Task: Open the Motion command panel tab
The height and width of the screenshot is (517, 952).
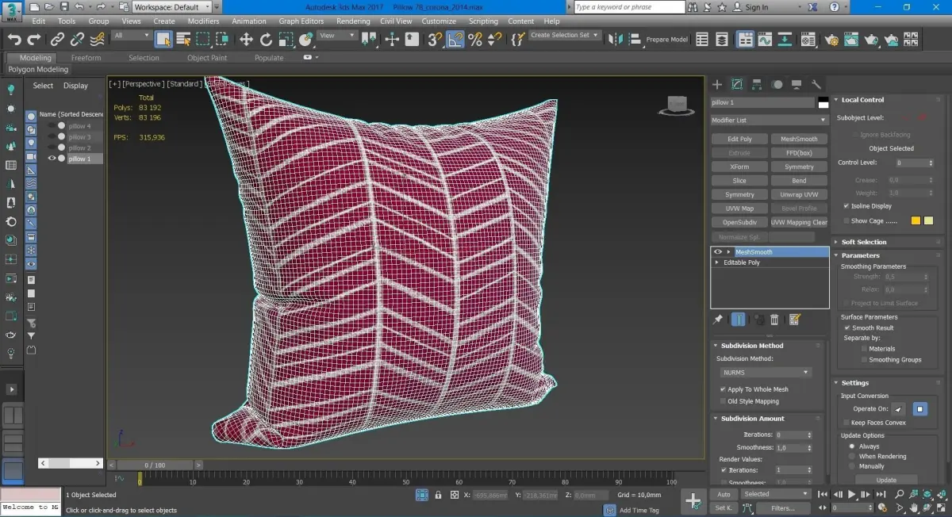Action: coord(777,84)
